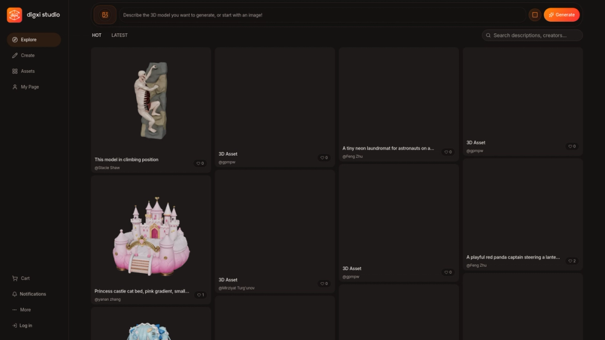Open Notifications from sidebar
This screenshot has height=340, width=605.
pos(34,294)
